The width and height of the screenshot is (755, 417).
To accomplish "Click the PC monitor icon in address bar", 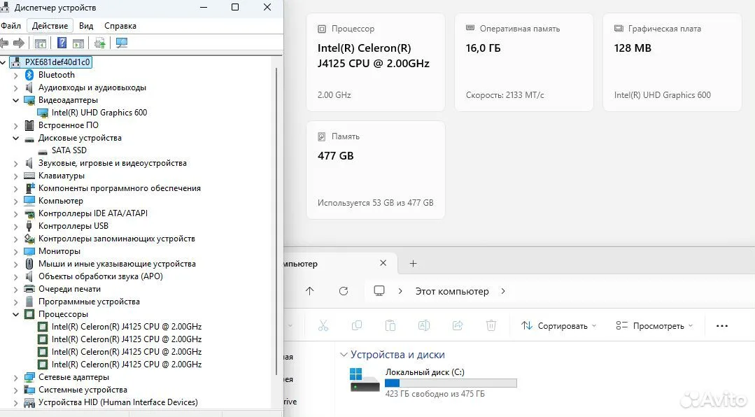I will (379, 291).
